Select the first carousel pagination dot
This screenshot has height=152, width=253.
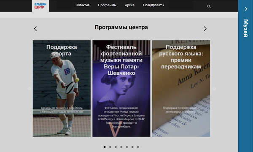[x=105, y=147]
